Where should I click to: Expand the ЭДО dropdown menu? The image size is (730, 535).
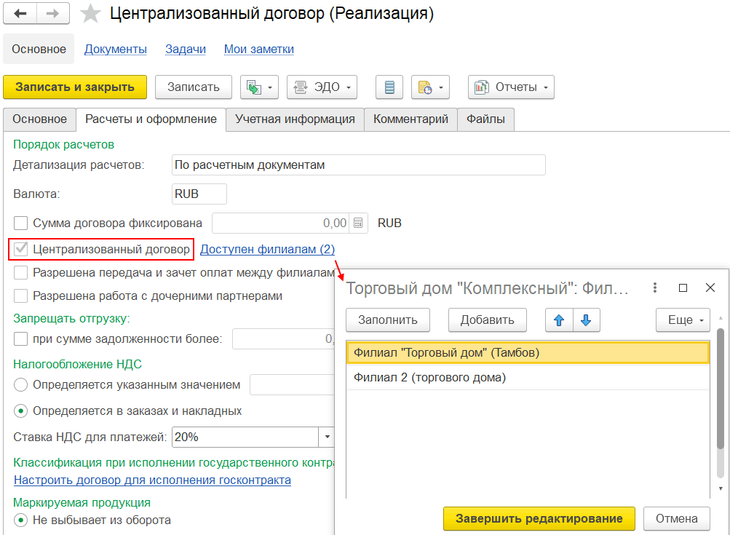pos(322,87)
